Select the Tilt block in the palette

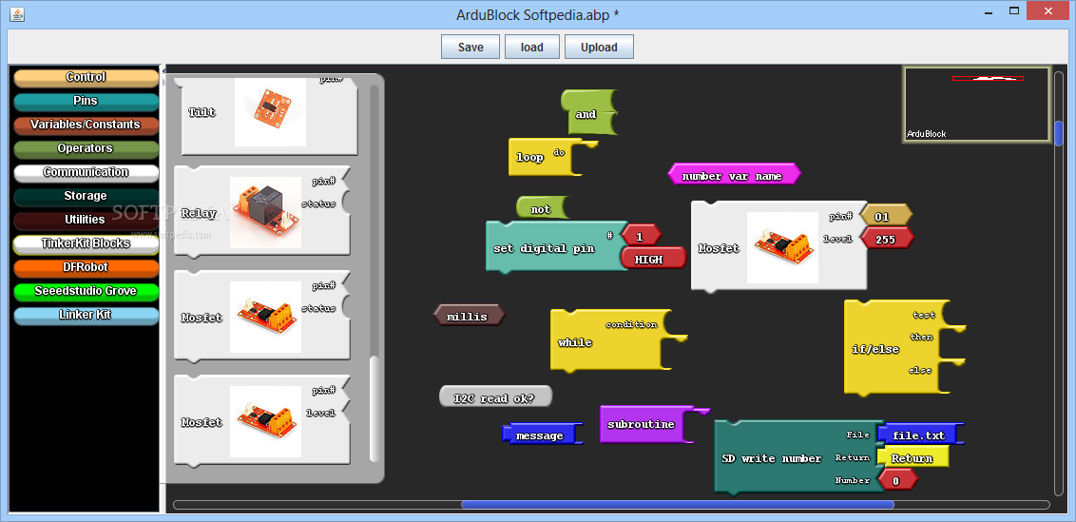269,114
